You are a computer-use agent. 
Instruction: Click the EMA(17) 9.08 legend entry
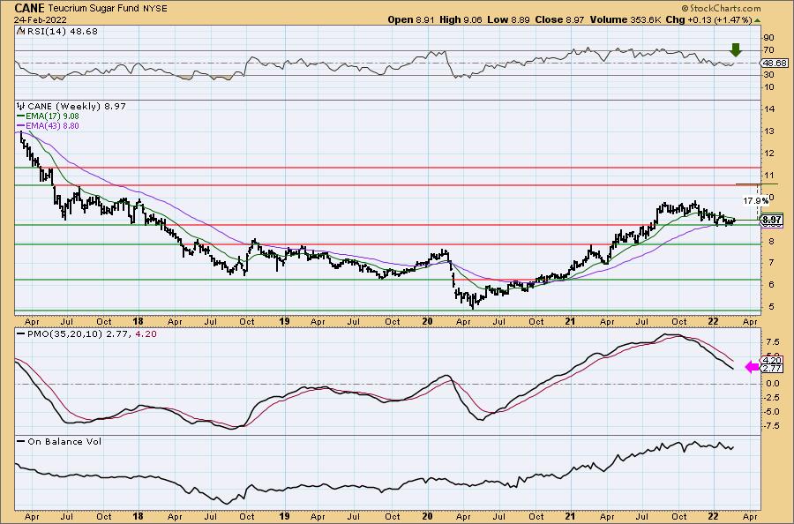click(x=52, y=116)
